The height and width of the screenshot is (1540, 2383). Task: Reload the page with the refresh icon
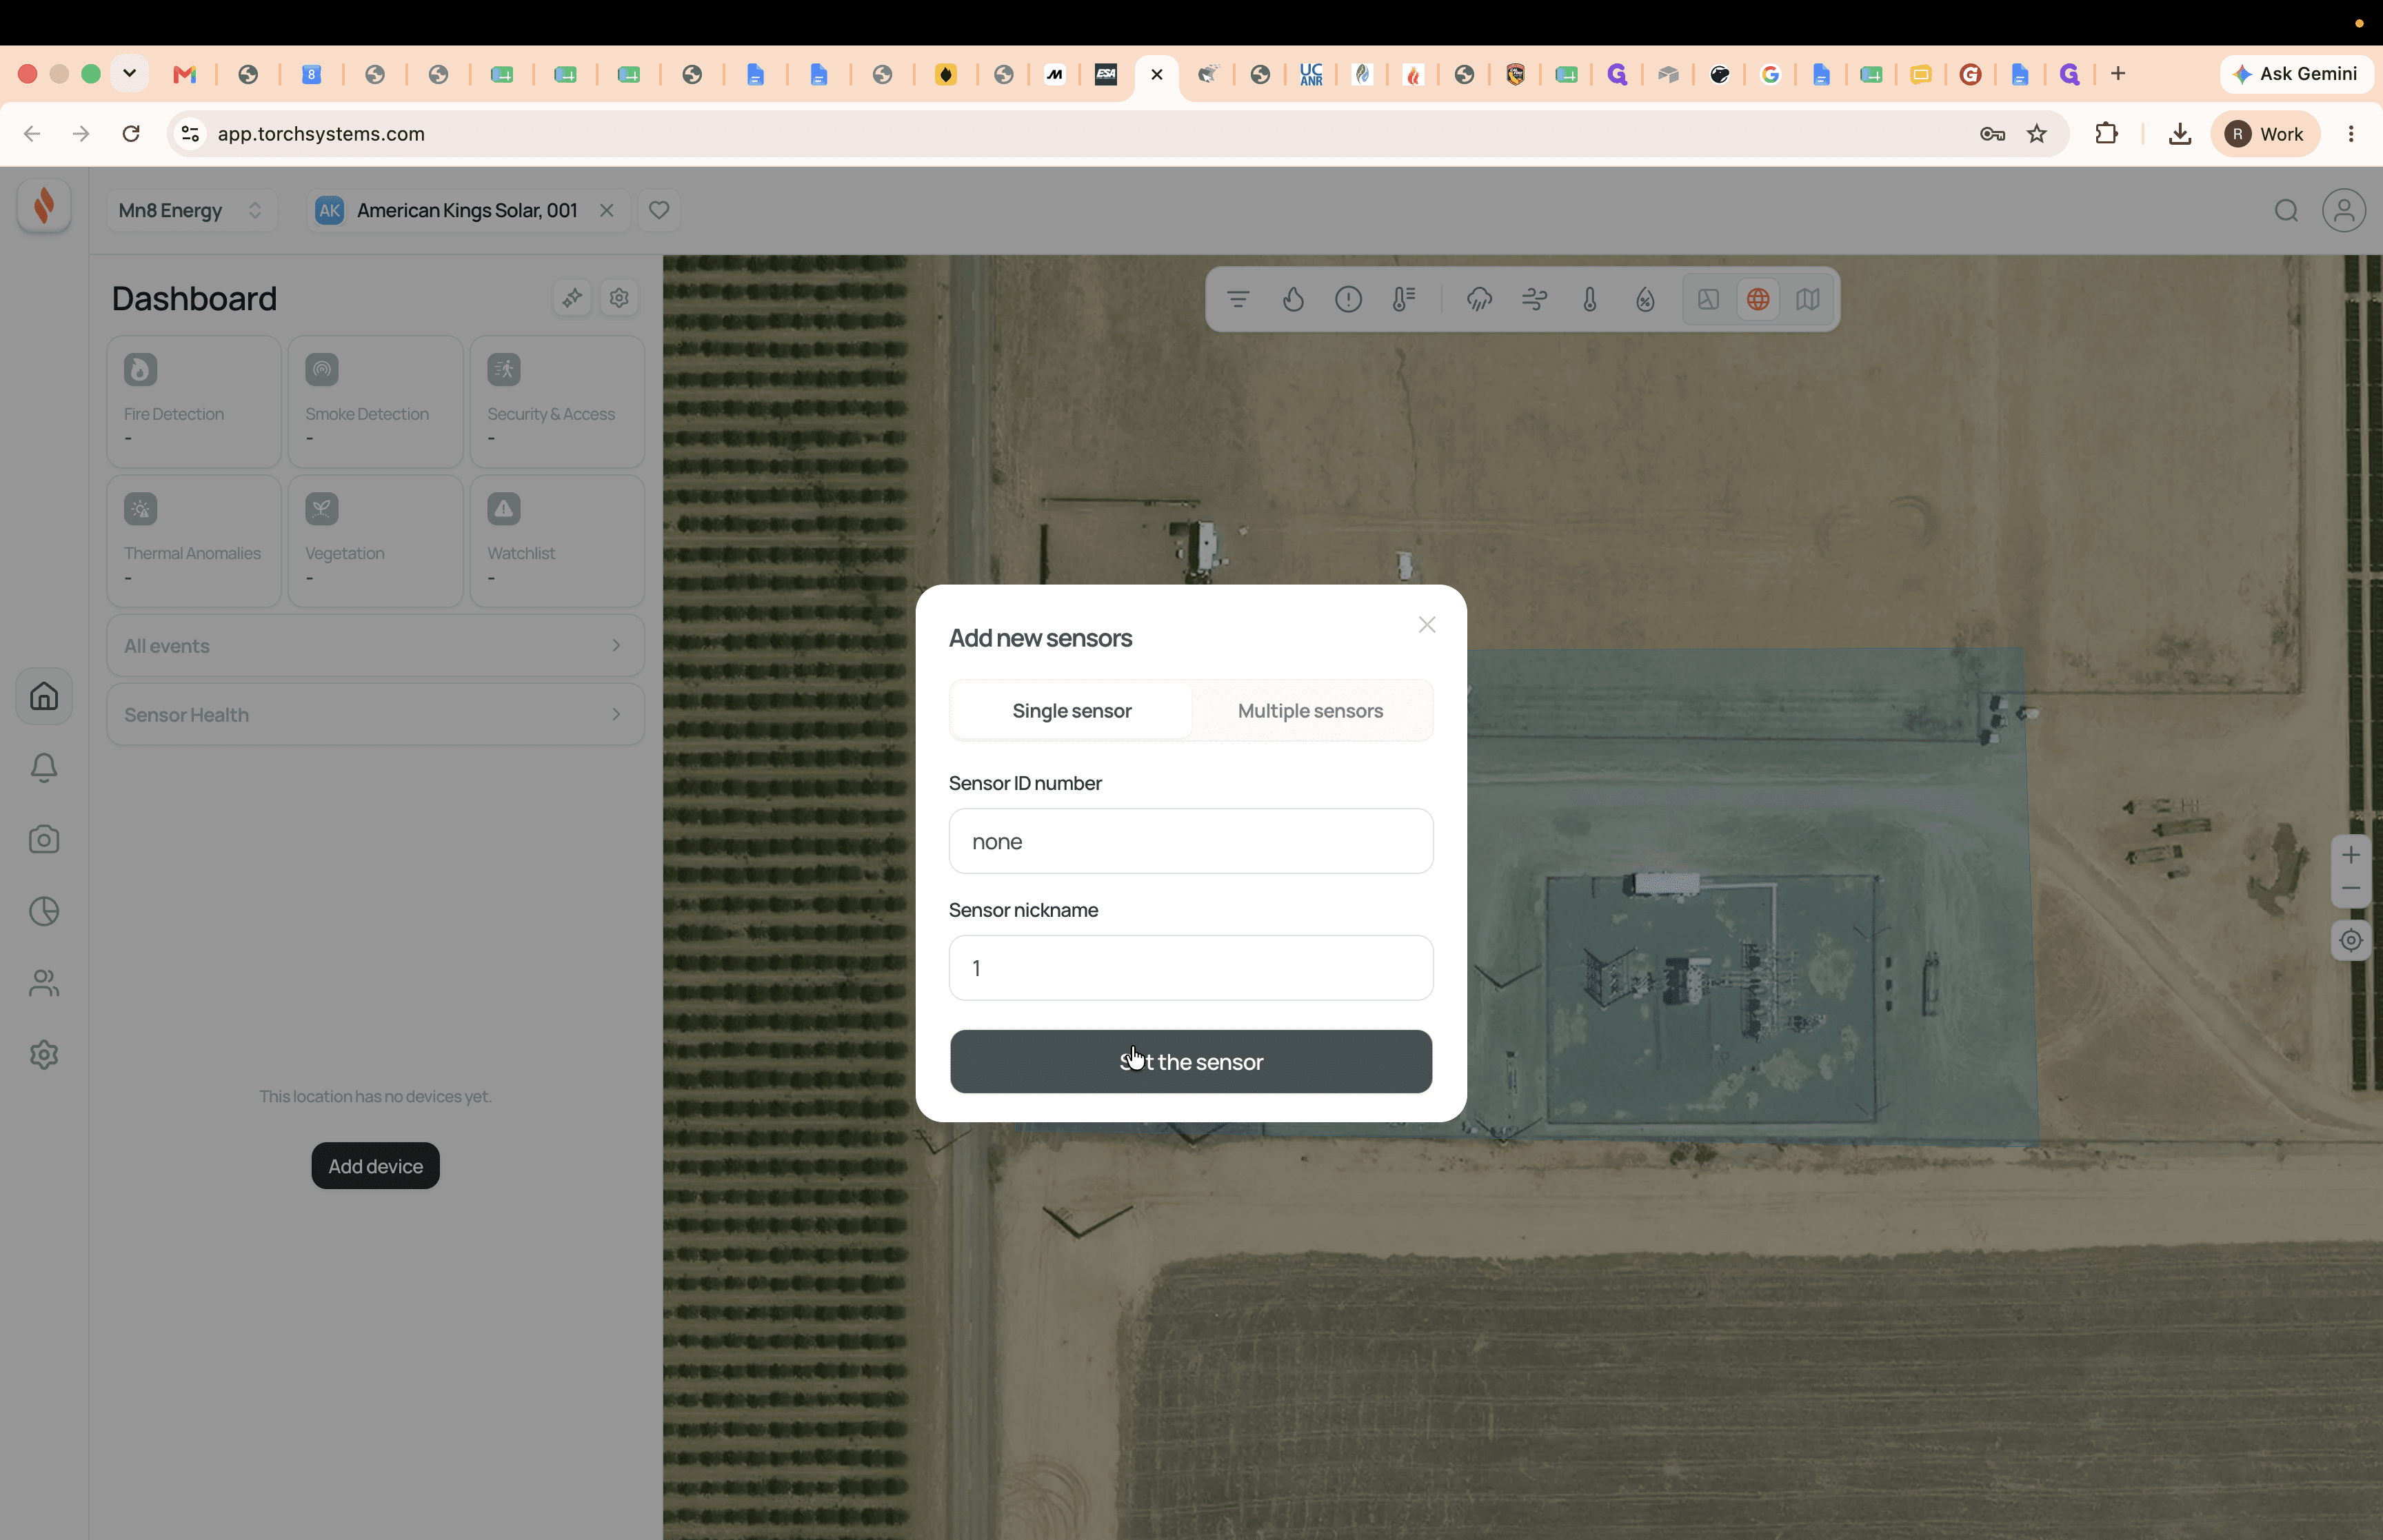click(x=131, y=134)
